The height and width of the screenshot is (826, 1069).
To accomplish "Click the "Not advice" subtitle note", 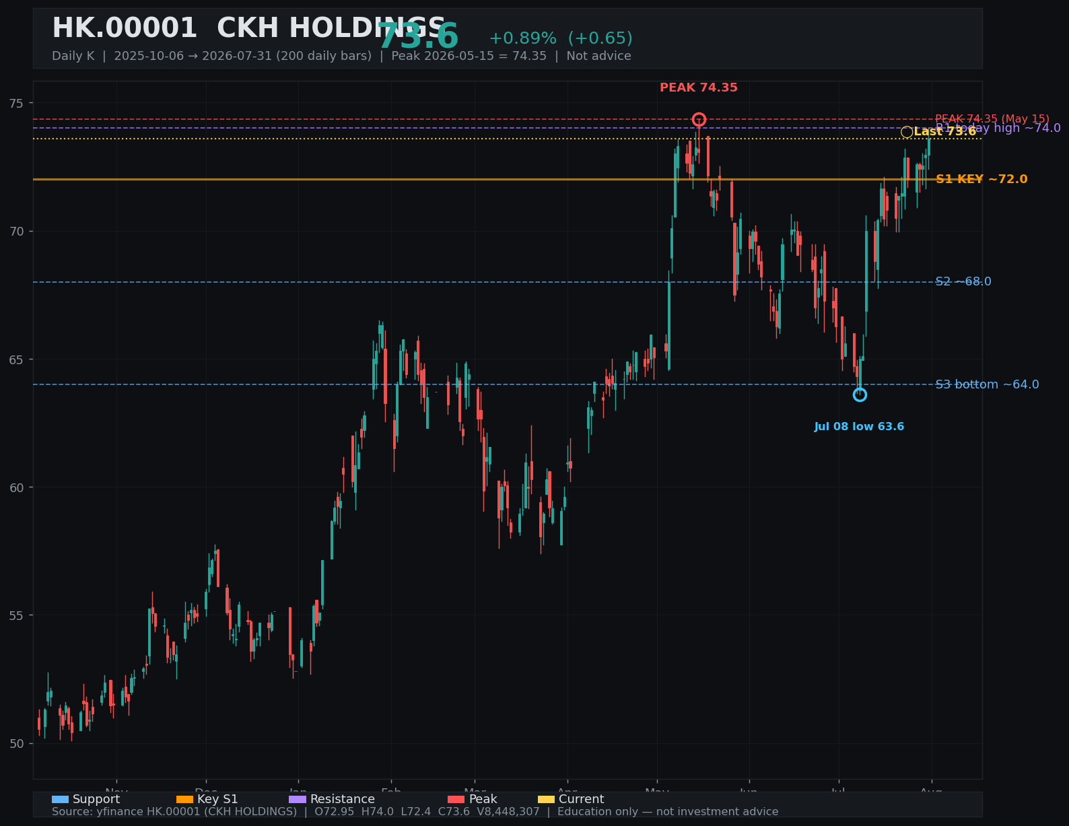I will tap(598, 56).
